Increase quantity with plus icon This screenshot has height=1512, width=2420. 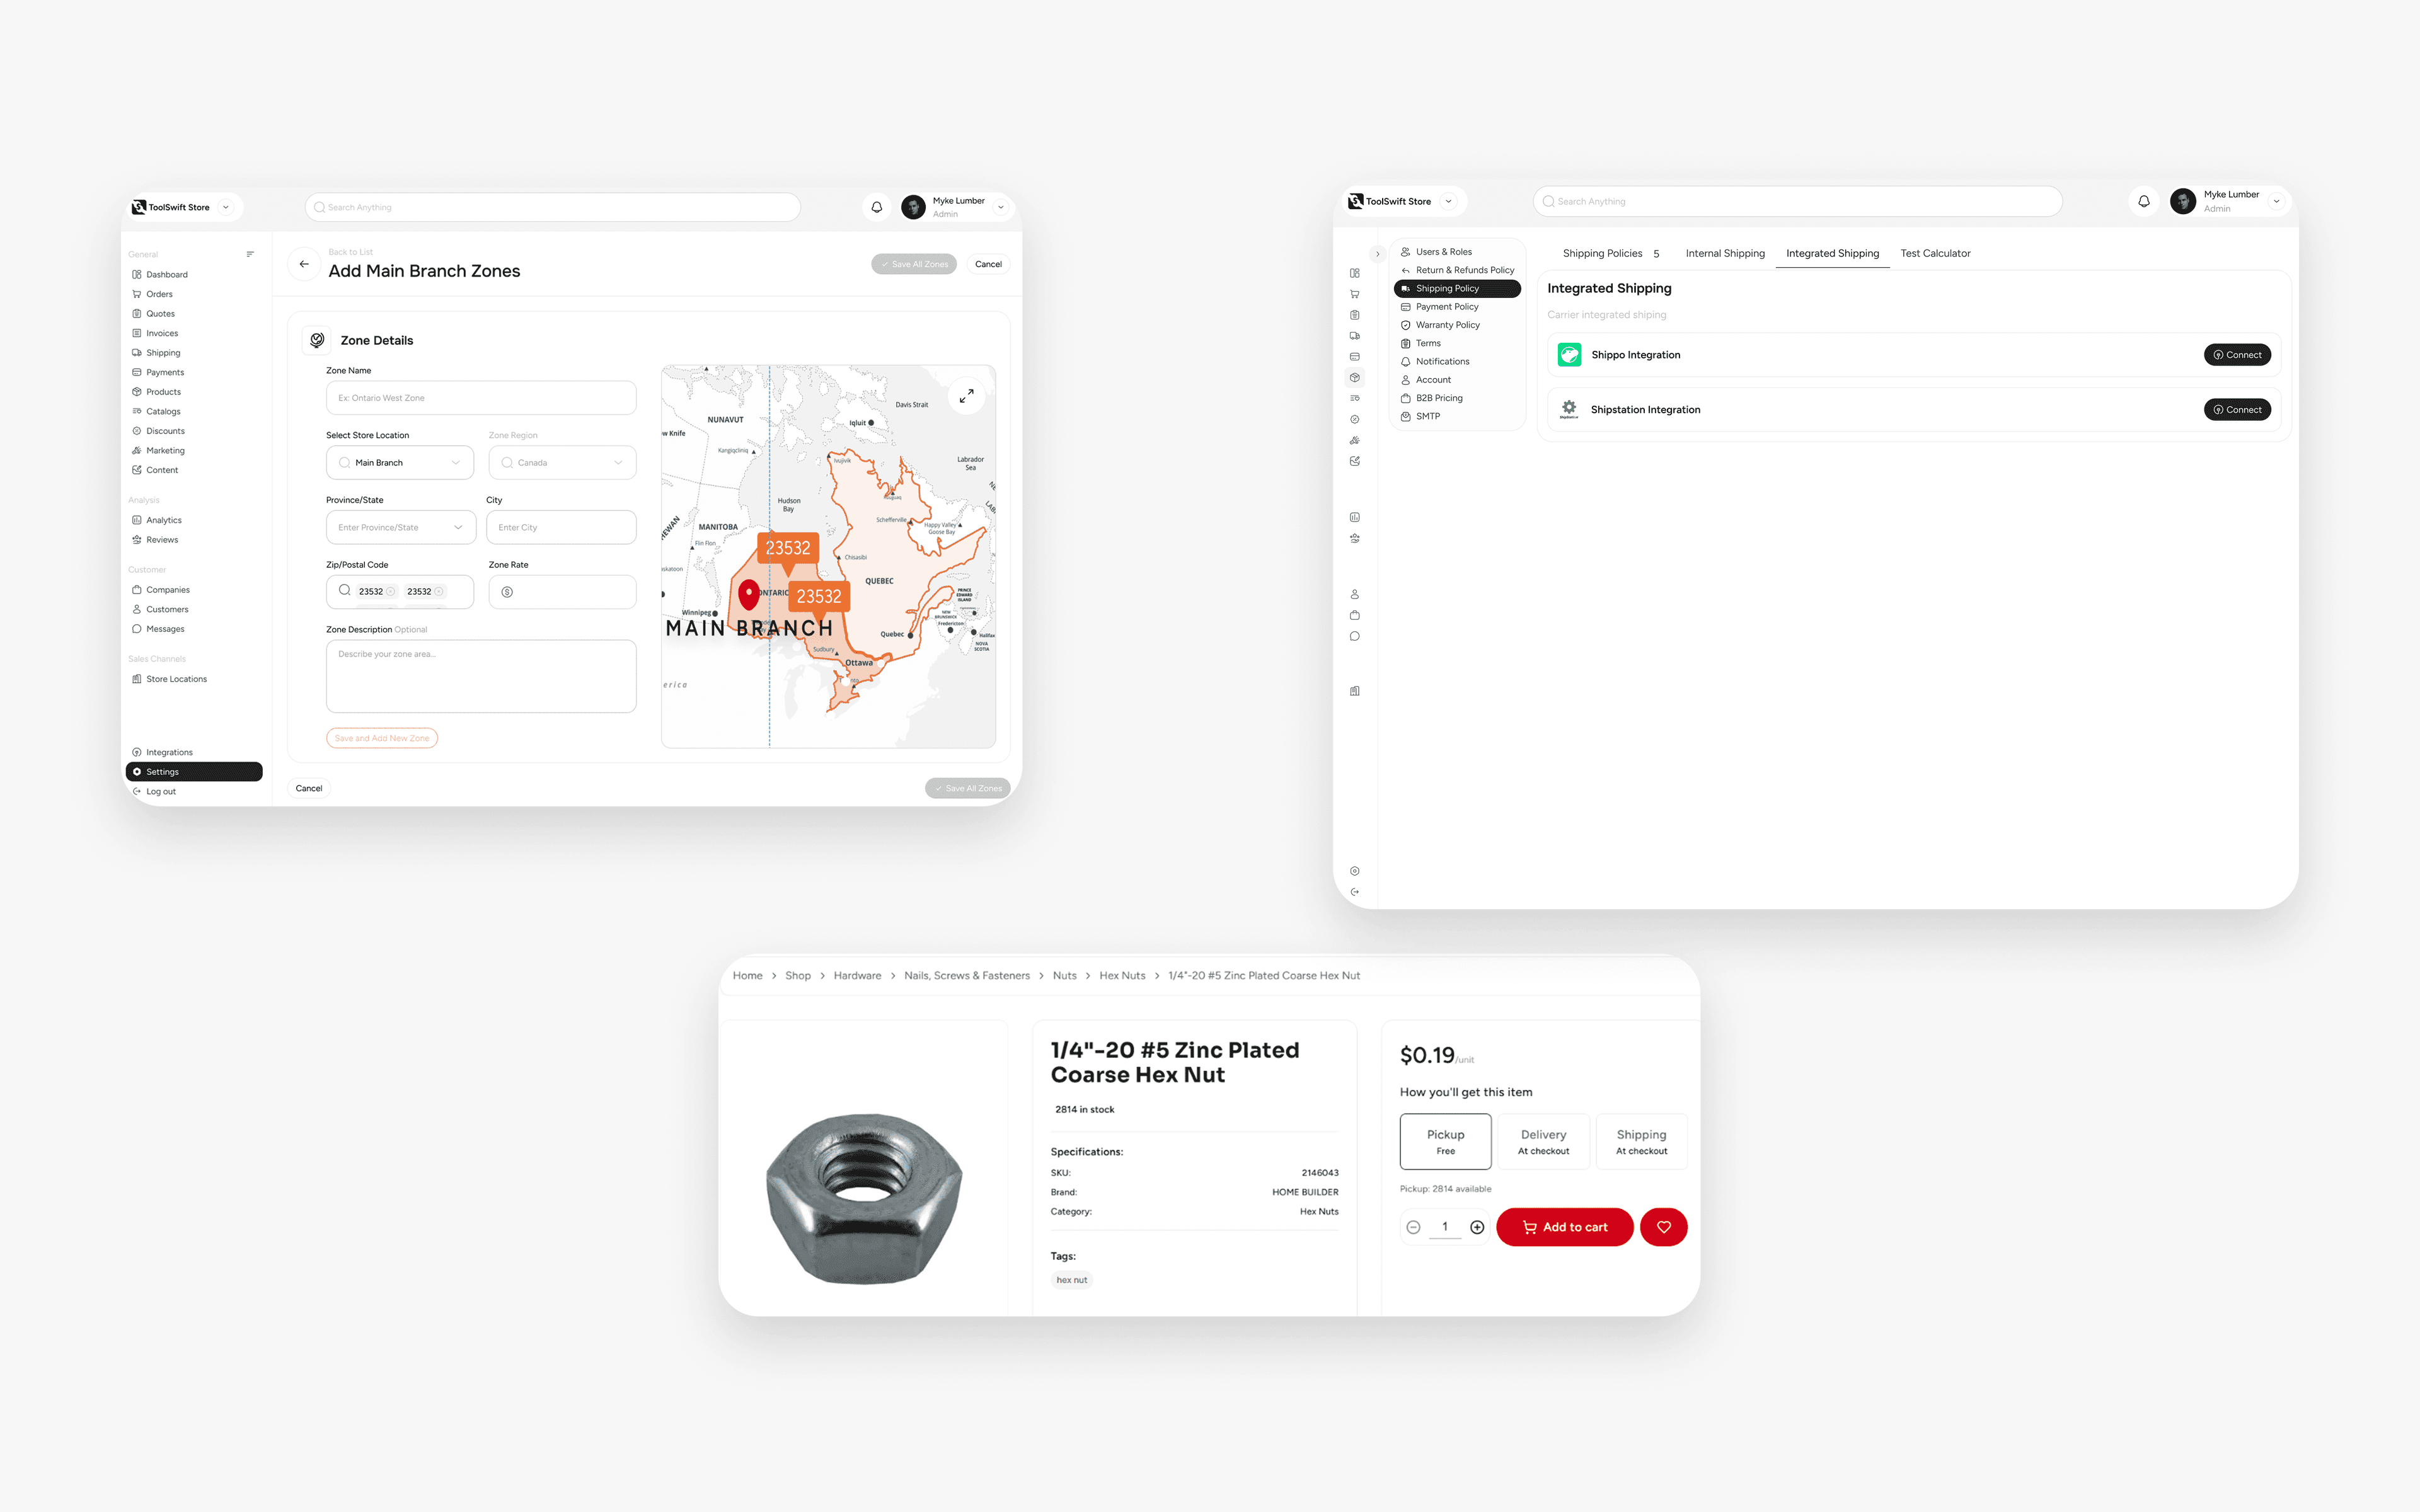(1477, 1227)
